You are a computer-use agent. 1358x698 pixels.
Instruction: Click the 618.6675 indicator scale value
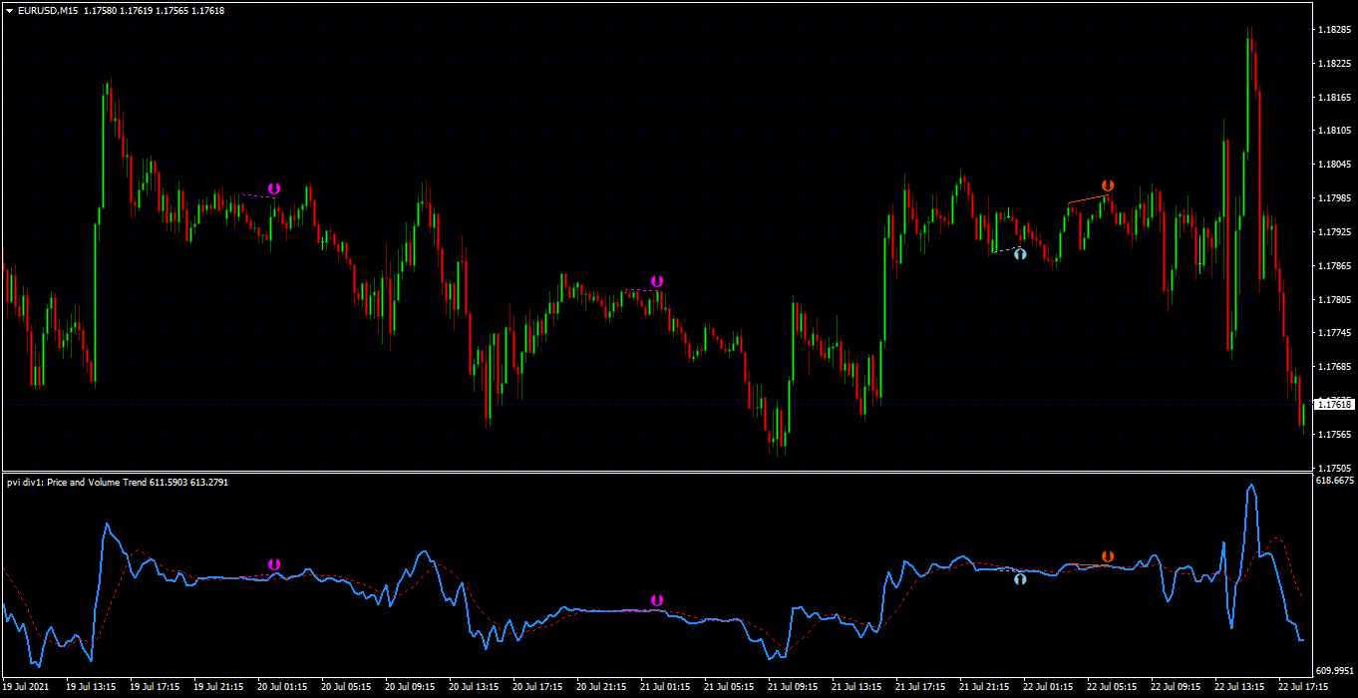click(x=1335, y=481)
